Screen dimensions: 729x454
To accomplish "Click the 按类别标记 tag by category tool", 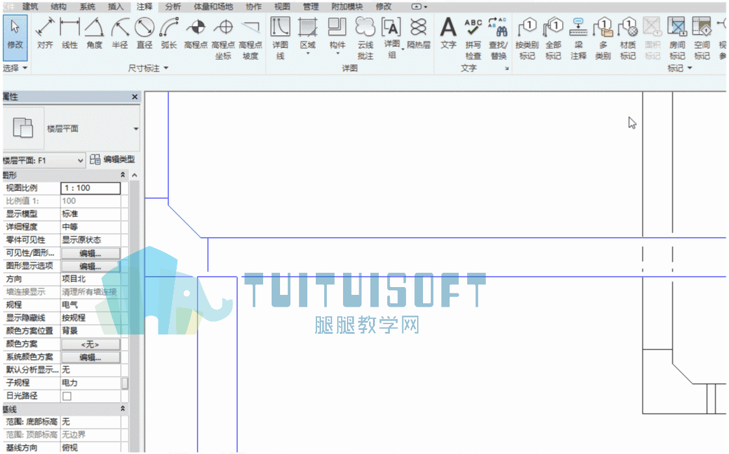I will click(x=527, y=38).
